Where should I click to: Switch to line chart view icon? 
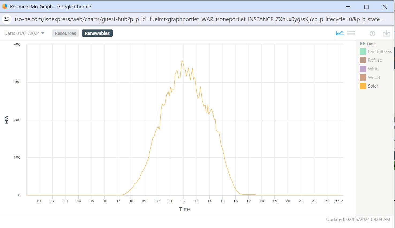pos(340,33)
